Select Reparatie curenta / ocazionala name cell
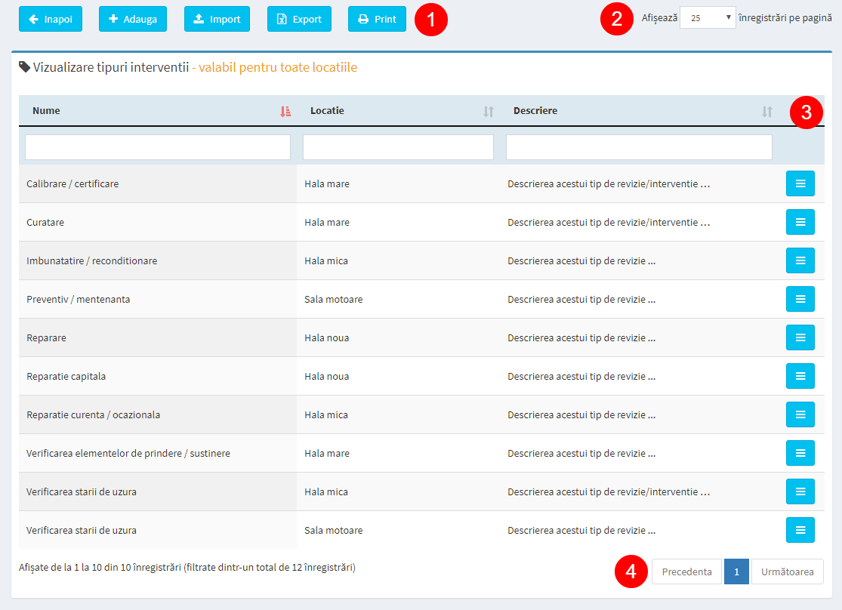 click(158, 414)
